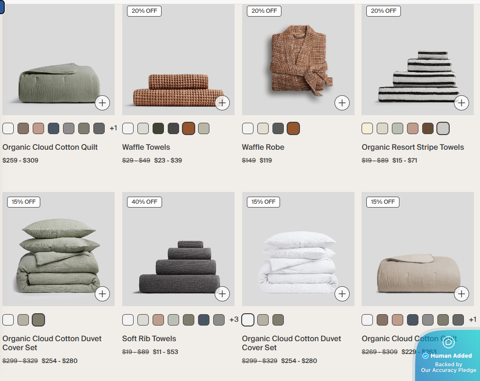The width and height of the screenshot is (480, 381).
Task: Quick-add the Organic Cloud Cotton Quilt
Action: pos(102,103)
